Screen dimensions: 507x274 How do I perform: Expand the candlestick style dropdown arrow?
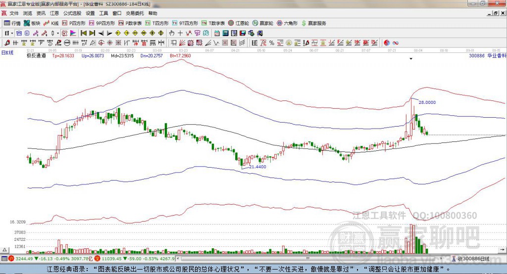(x=58, y=33)
